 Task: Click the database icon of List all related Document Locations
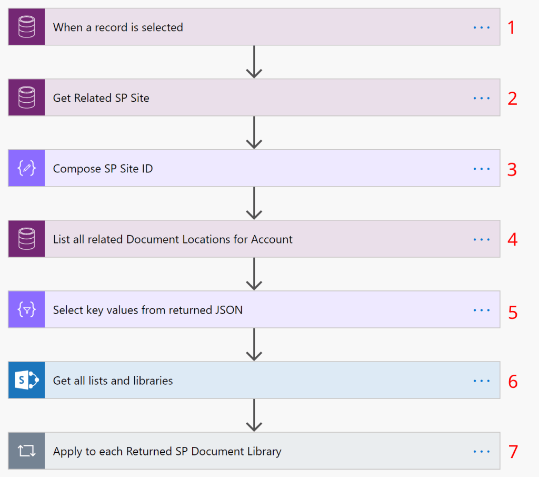click(x=26, y=239)
